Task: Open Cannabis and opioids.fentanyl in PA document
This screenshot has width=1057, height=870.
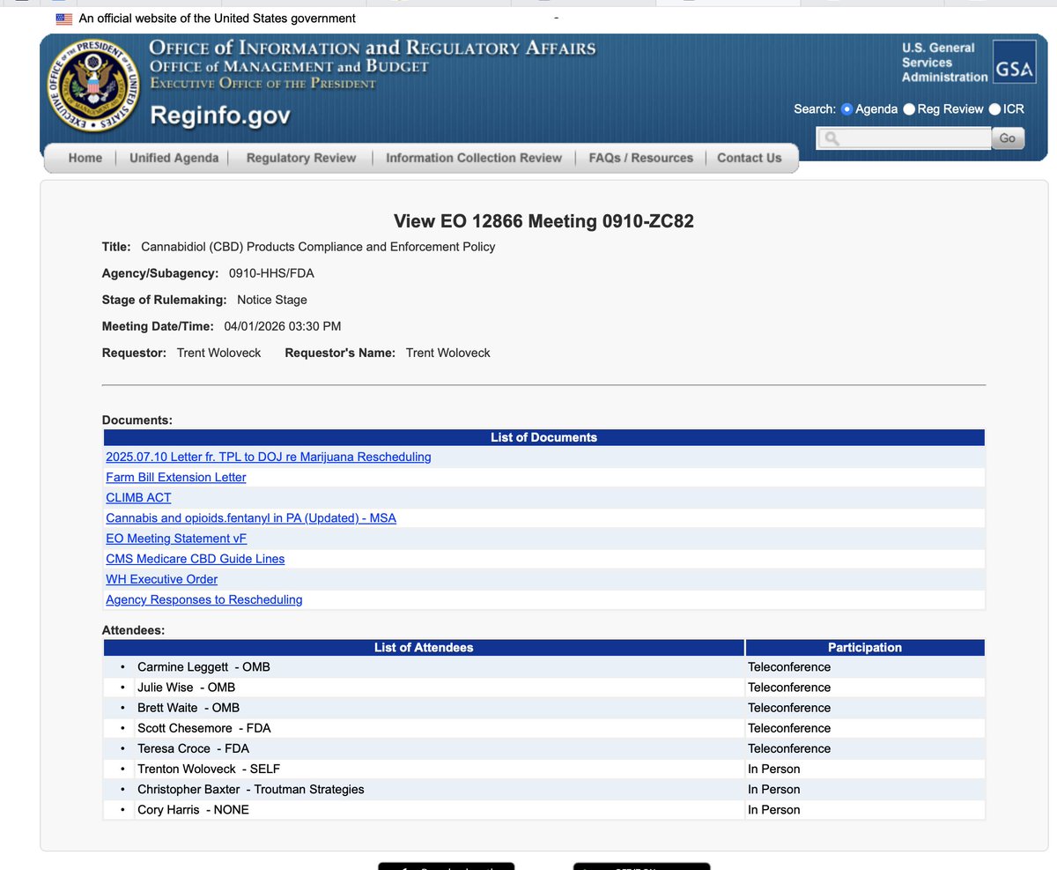Action: (x=251, y=517)
